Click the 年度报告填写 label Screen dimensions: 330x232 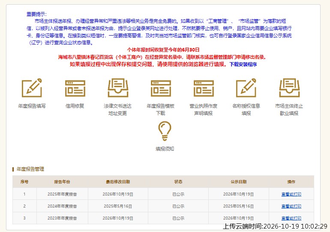(32, 106)
